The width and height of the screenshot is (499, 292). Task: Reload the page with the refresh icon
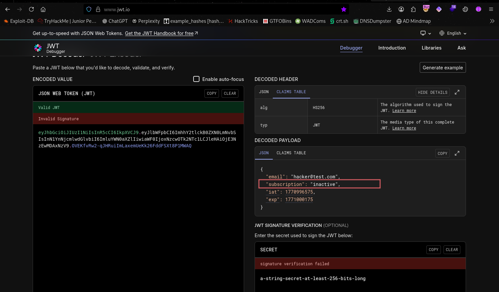coord(31,9)
